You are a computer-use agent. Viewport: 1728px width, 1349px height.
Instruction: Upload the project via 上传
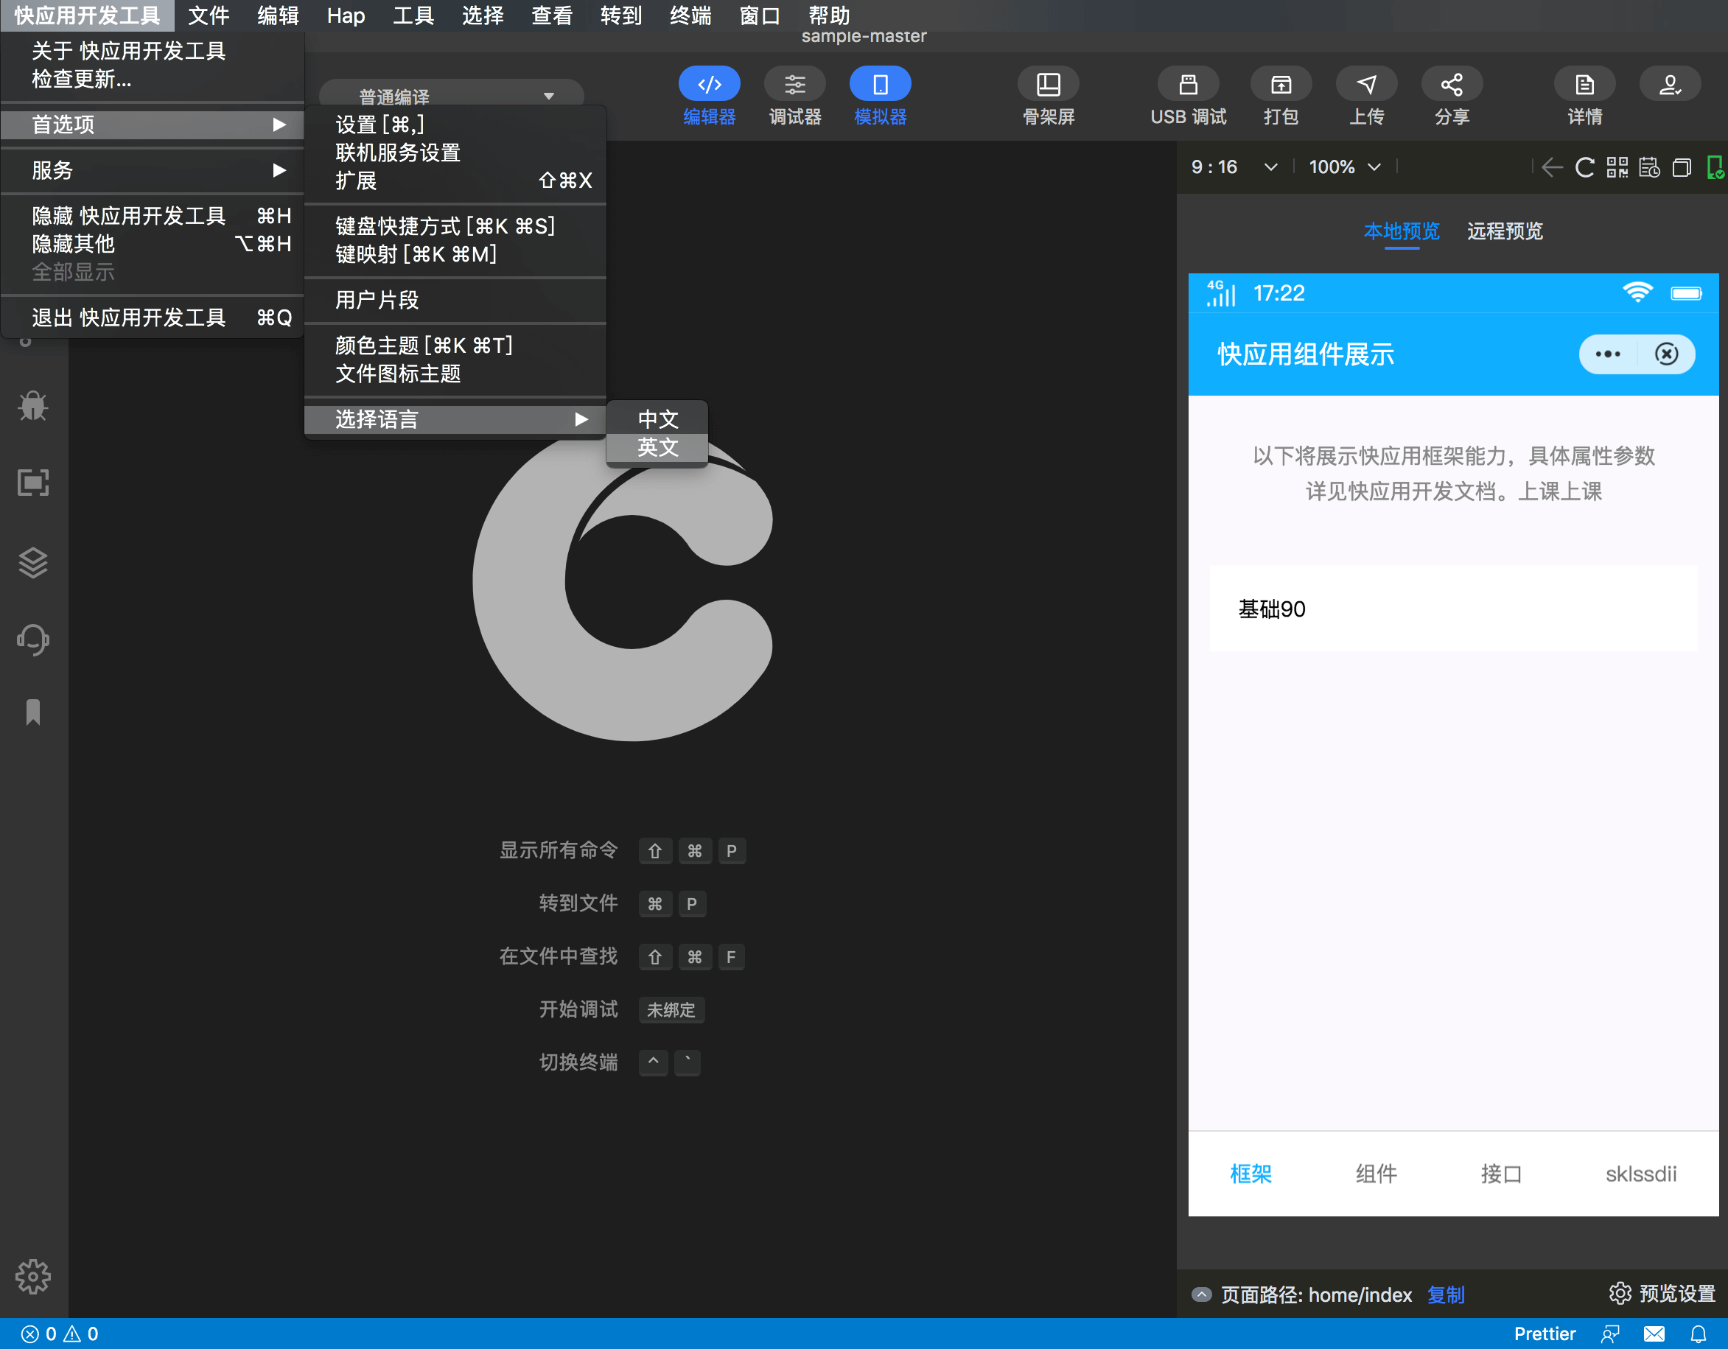pyautogui.click(x=1366, y=97)
